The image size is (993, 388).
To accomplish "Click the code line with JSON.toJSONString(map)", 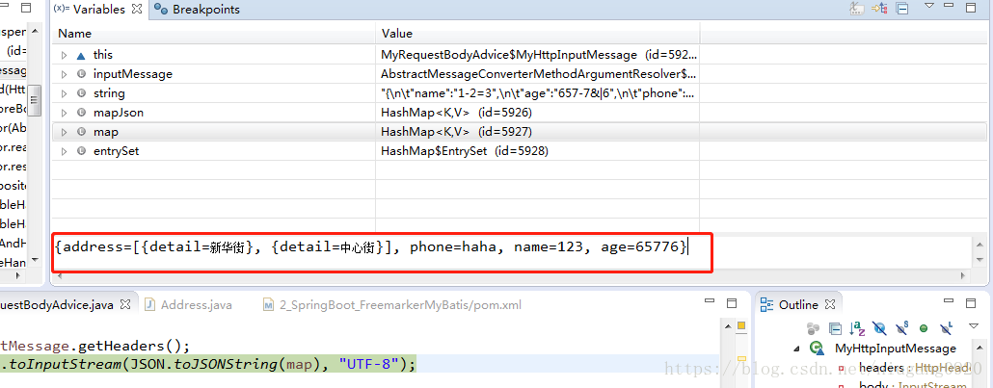I will point(207,364).
